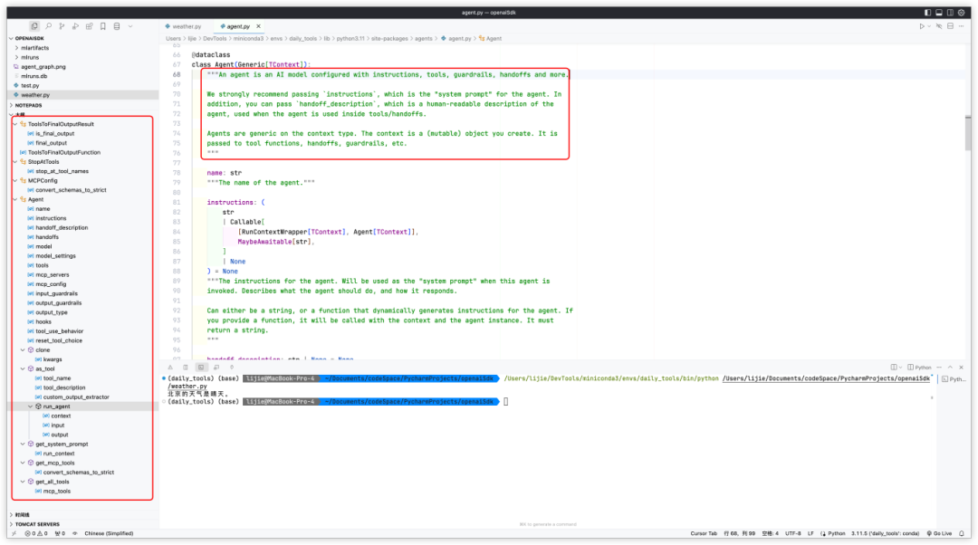Open mlruns.db file
The width and height of the screenshot is (978, 545).
pyautogui.click(x=34, y=76)
